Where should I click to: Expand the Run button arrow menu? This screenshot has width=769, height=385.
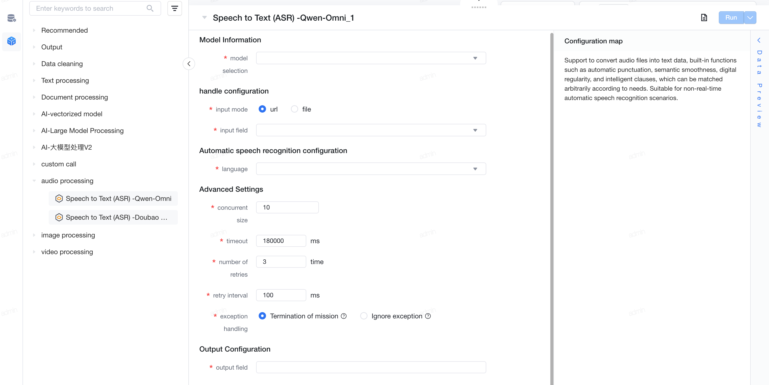click(750, 17)
